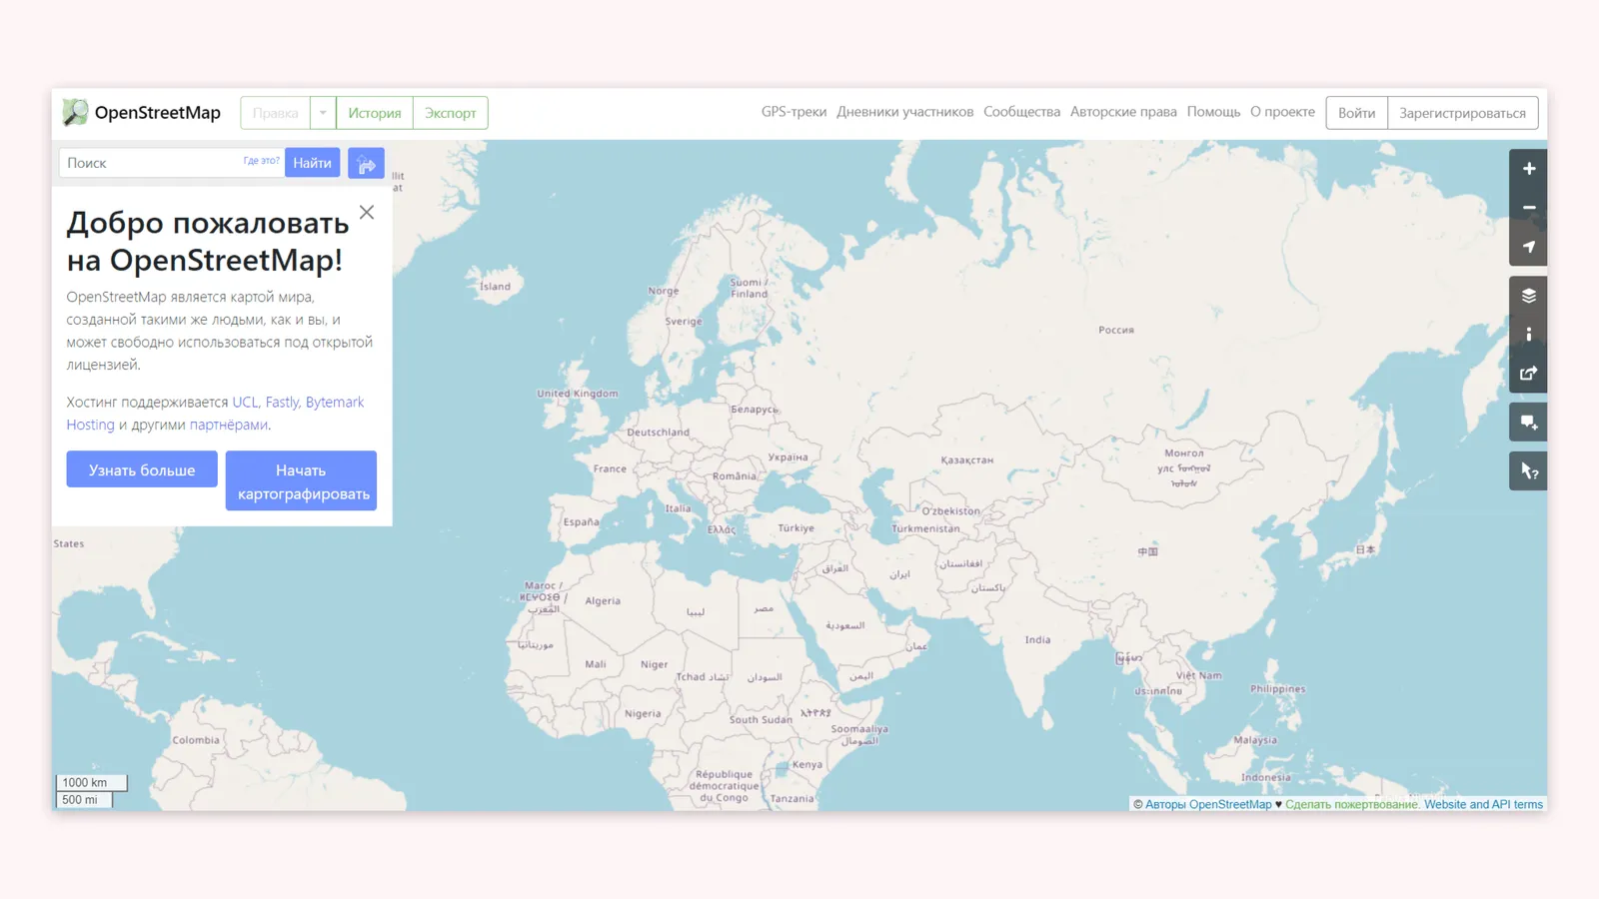1599x899 pixels.
Task: Zoom in with the plus button
Action: (1528, 169)
